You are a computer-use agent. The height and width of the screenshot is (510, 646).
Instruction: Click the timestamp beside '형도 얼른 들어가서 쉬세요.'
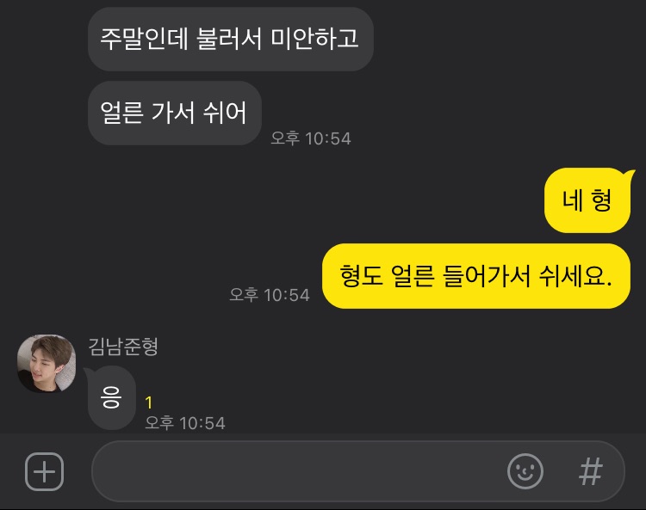click(270, 295)
